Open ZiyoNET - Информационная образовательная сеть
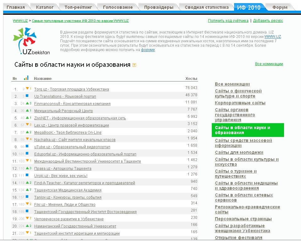The image size is (301, 241). tap(80, 118)
